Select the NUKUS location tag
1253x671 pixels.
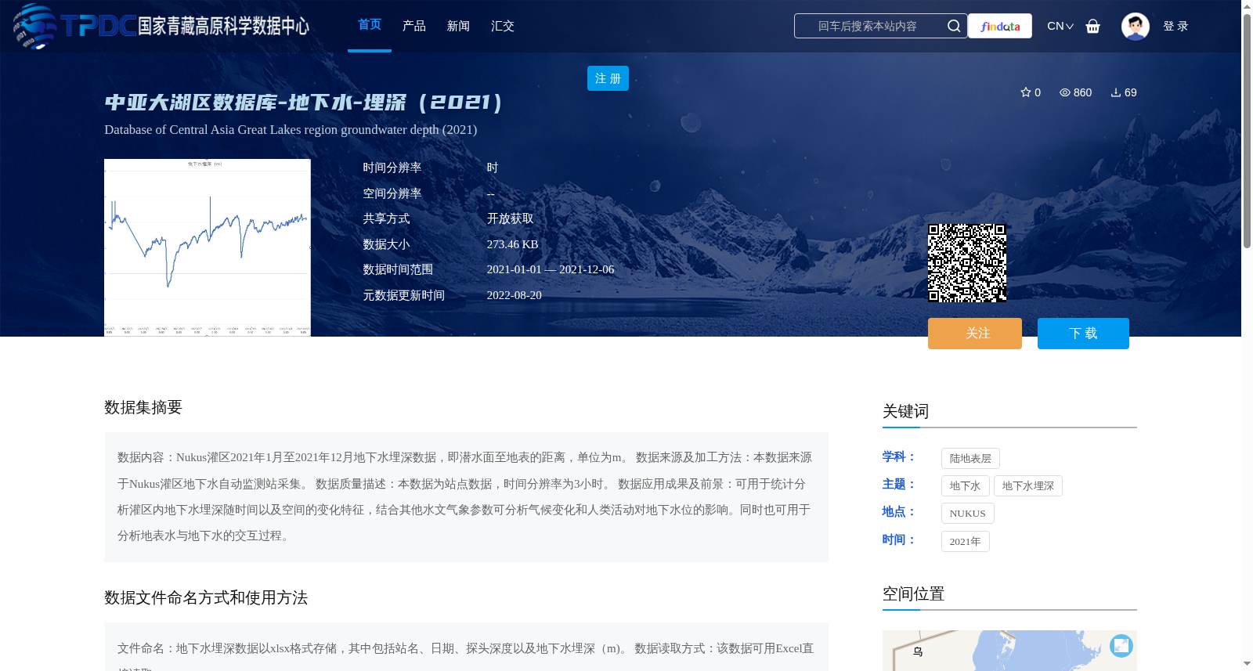coord(968,514)
